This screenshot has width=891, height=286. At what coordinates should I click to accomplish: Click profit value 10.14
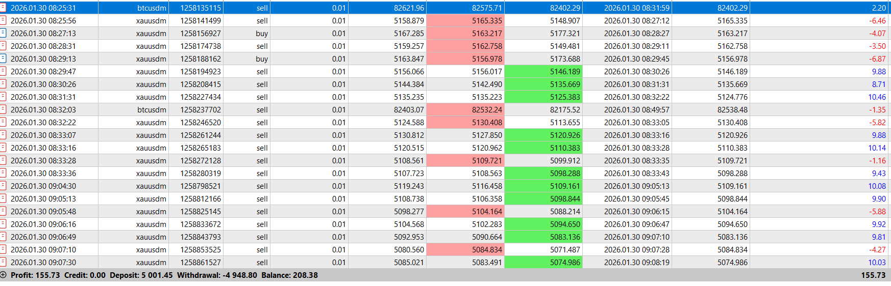877,148
